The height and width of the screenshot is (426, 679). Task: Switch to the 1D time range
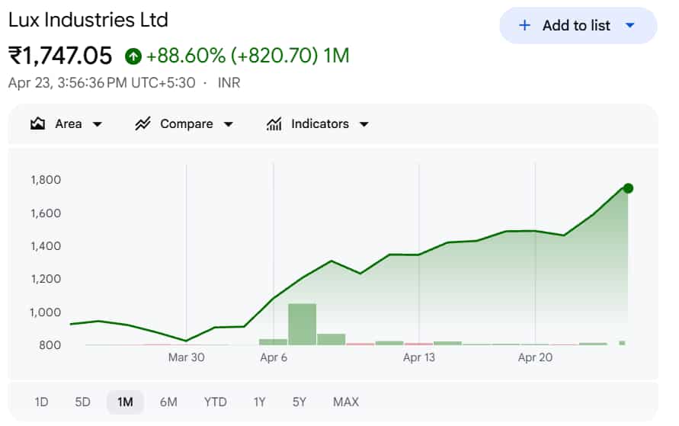(x=42, y=402)
